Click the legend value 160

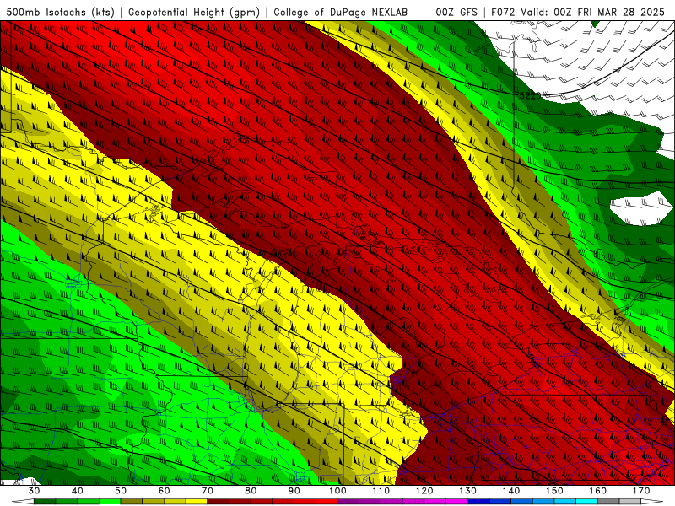[598, 491]
